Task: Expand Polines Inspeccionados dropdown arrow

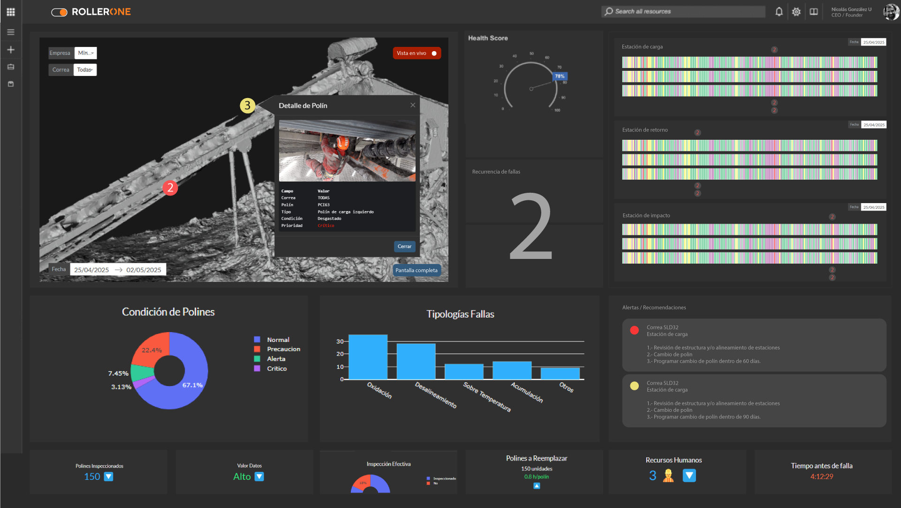Action: 108,477
